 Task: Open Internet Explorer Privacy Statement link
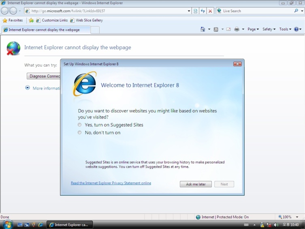pyautogui.click(x=111, y=183)
